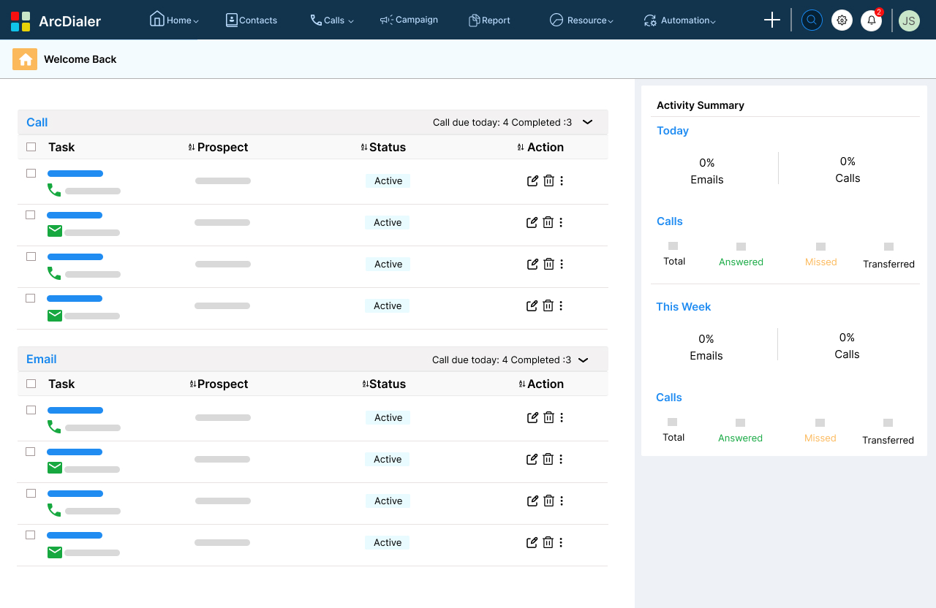Open the settings gear in the top bar

(842, 20)
